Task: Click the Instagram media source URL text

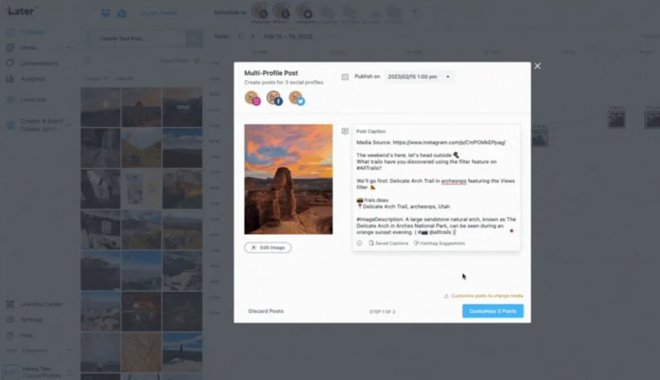Action: click(x=449, y=142)
